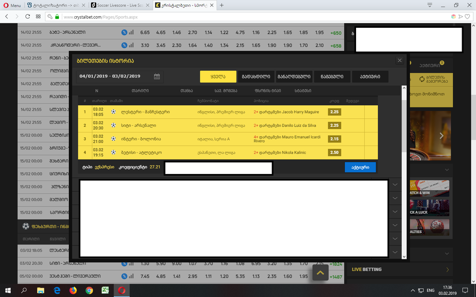Advance the casino banner with the right arrow

coord(442,136)
